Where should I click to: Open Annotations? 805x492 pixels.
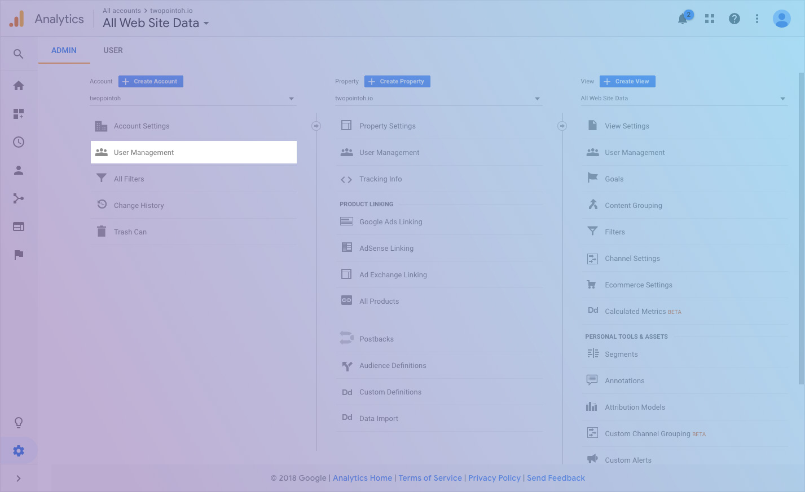point(685,380)
